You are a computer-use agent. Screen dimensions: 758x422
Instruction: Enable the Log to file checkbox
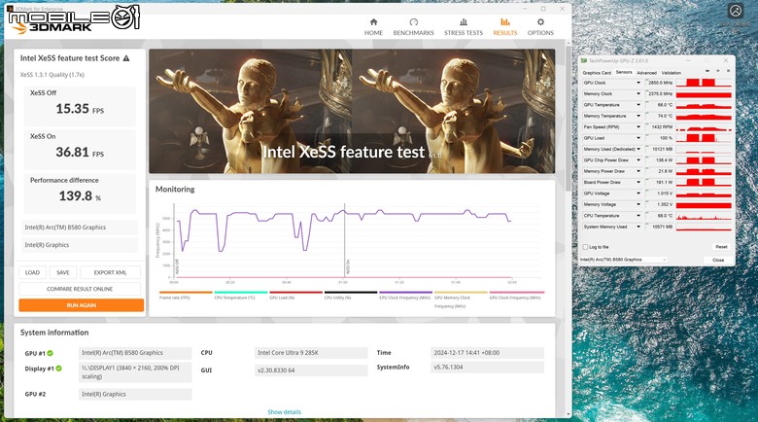tap(585, 247)
